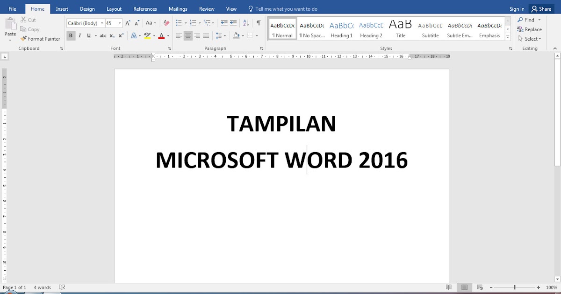Apply strikethrough formatting
Viewport: 561px width, 294px height.
tap(103, 36)
